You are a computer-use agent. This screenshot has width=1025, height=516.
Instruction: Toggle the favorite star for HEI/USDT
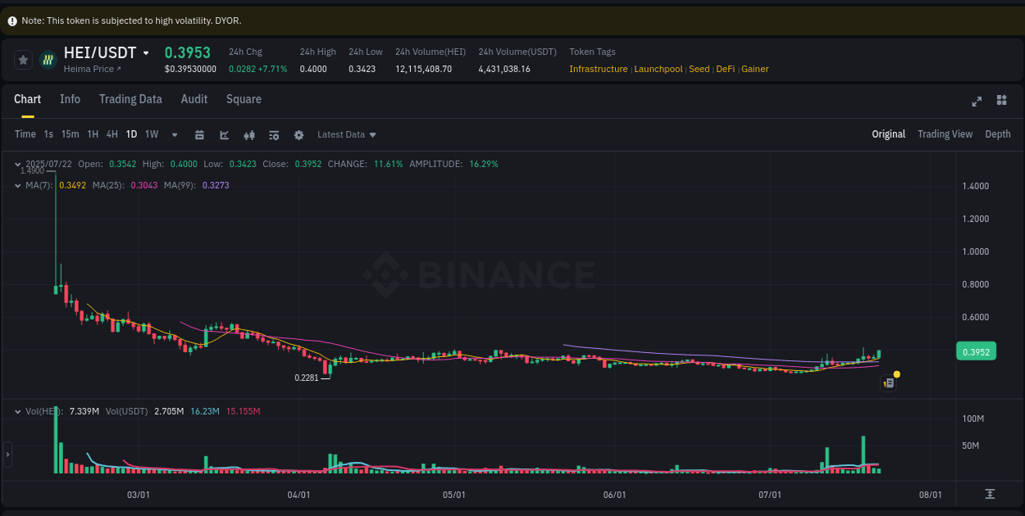[x=23, y=59]
